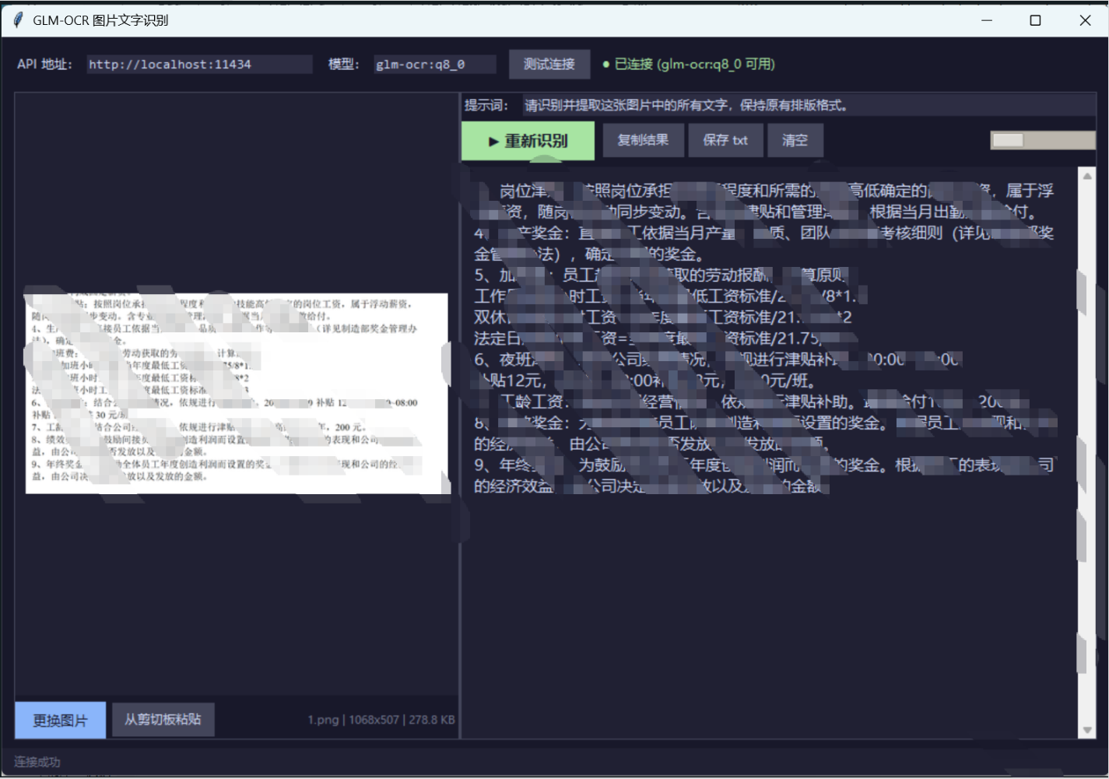Click the progress bar beside 清空
The width and height of the screenshot is (1109, 779).
(1043, 140)
